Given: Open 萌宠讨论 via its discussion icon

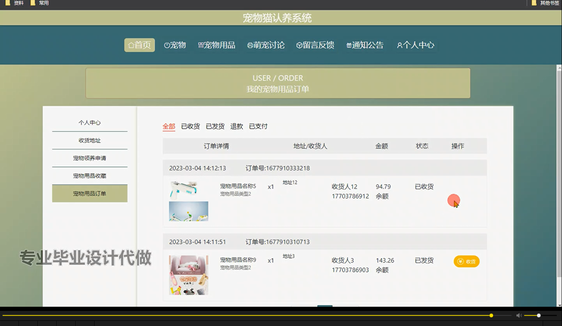Looking at the screenshot, I should pyautogui.click(x=250, y=45).
